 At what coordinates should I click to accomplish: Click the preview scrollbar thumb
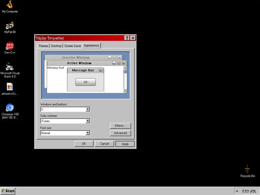pyautogui.click(x=125, y=72)
